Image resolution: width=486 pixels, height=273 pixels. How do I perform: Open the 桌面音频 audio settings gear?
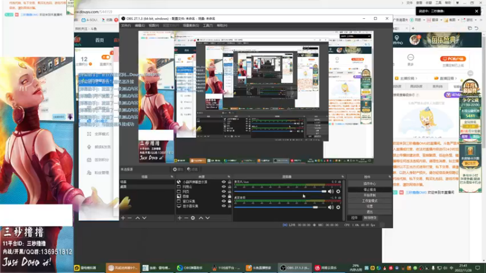pyautogui.click(x=338, y=207)
